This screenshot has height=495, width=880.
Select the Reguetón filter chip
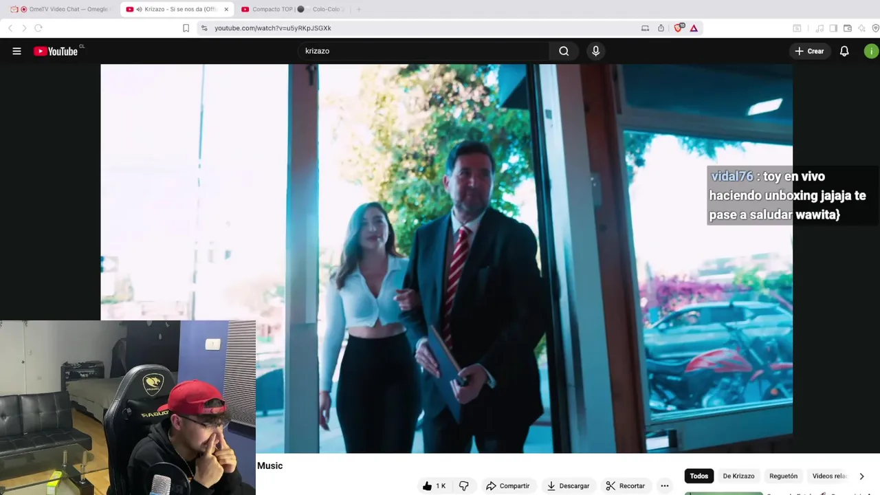784,476
